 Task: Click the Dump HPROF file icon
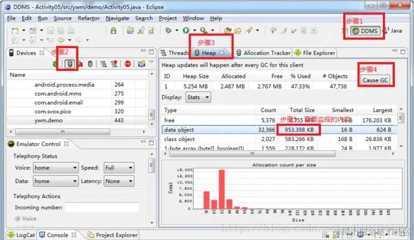(80, 64)
